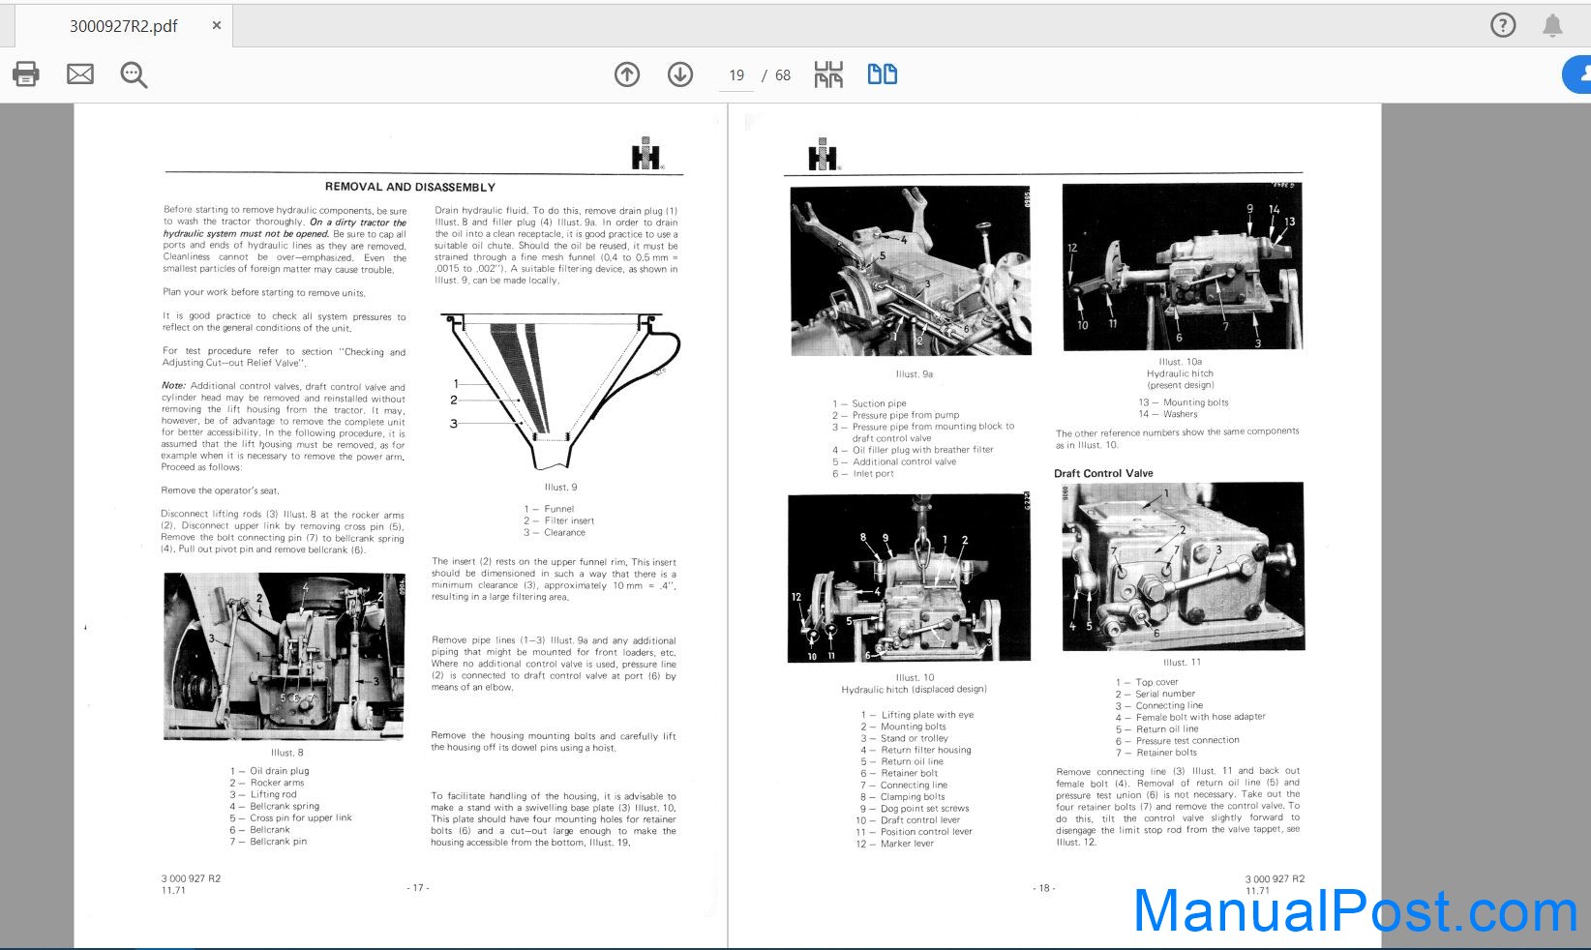Click the Illust. 9a photo

tap(911, 271)
